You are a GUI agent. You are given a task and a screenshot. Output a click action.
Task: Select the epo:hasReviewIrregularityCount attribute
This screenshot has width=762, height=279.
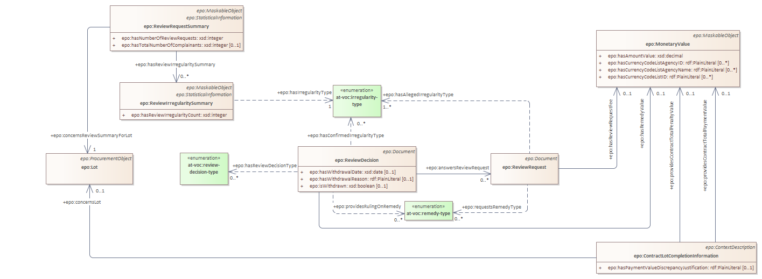click(179, 115)
